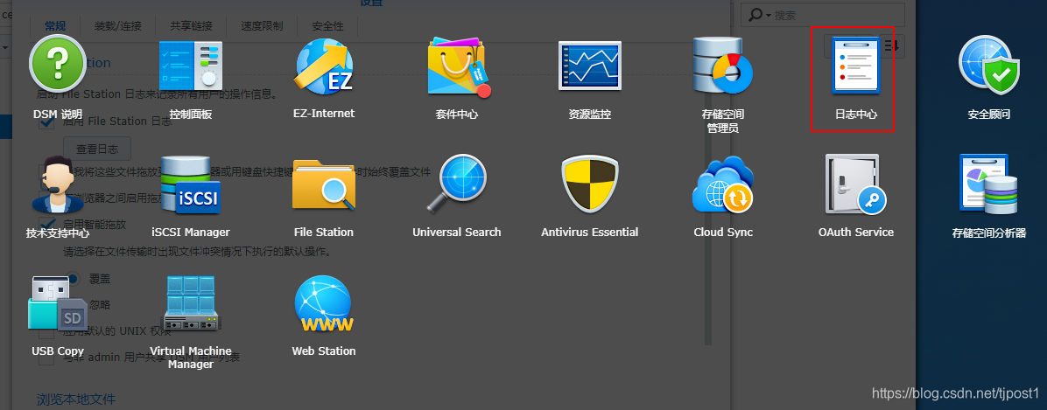Click the 查看日志 button
This screenshot has height=410, width=1047.
pos(97,149)
